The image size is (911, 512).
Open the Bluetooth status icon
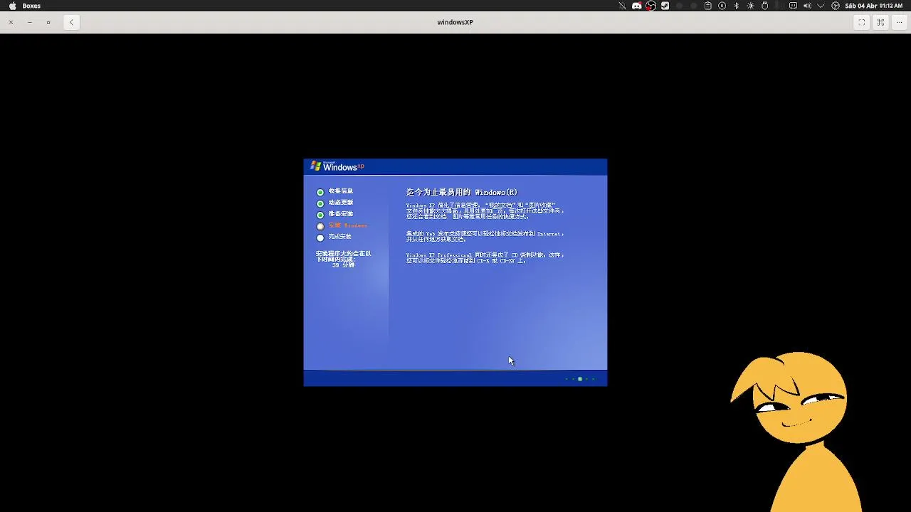coord(737,6)
